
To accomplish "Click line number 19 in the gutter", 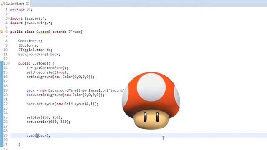I will click(5, 90).
